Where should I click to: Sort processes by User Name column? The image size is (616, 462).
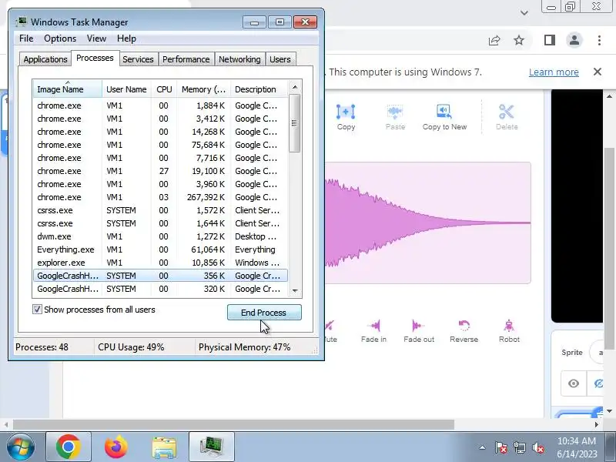pos(126,89)
